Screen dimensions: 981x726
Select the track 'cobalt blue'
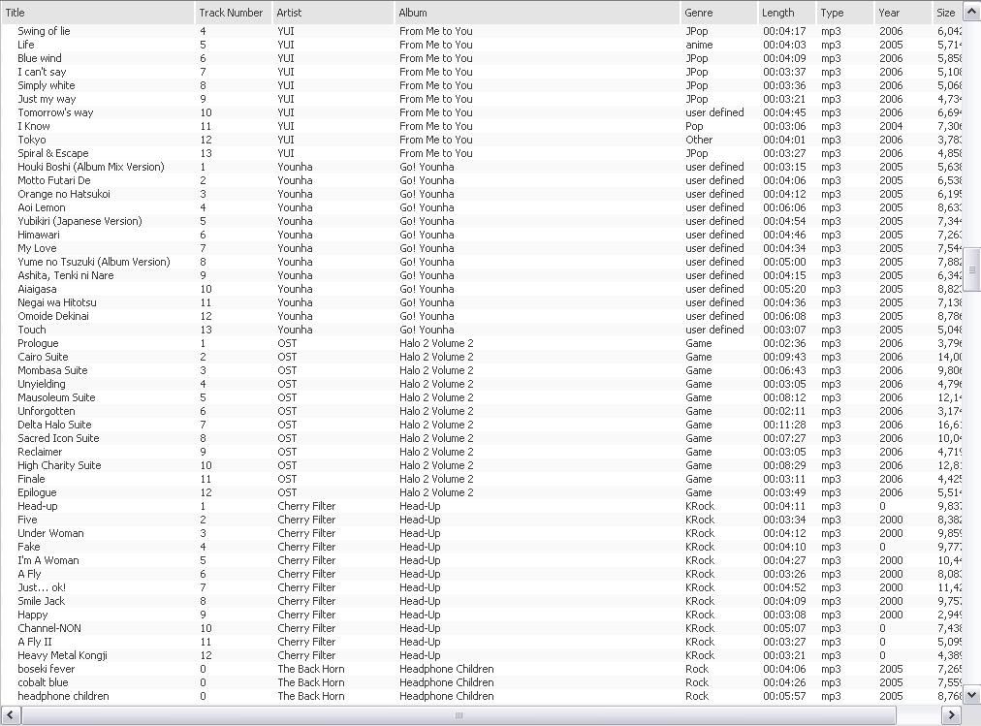click(43, 682)
